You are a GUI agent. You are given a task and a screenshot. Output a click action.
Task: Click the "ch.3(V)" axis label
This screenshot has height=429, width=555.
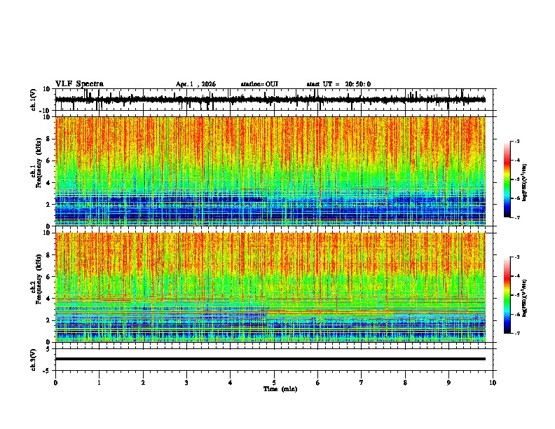point(34,360)
